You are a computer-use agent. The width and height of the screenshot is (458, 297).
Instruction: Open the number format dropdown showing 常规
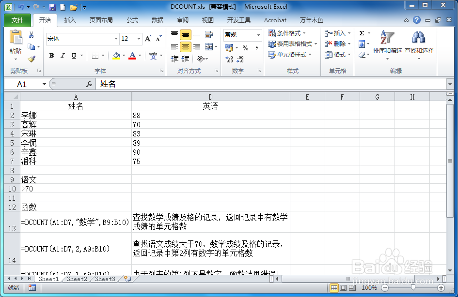tap(258, 35)
